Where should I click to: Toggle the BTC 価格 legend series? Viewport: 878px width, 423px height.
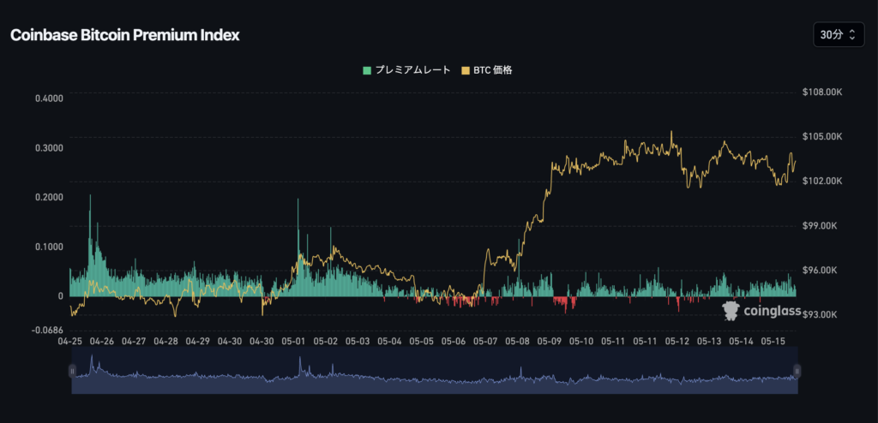pos(487,70)
